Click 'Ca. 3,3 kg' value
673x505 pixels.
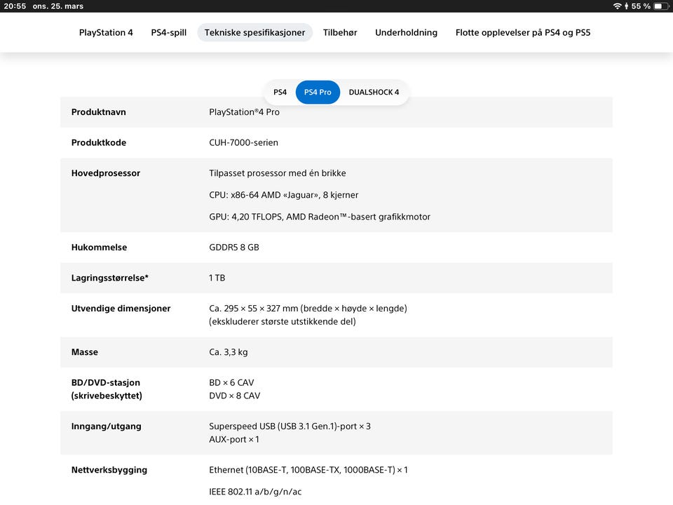[x=229, y=352]
